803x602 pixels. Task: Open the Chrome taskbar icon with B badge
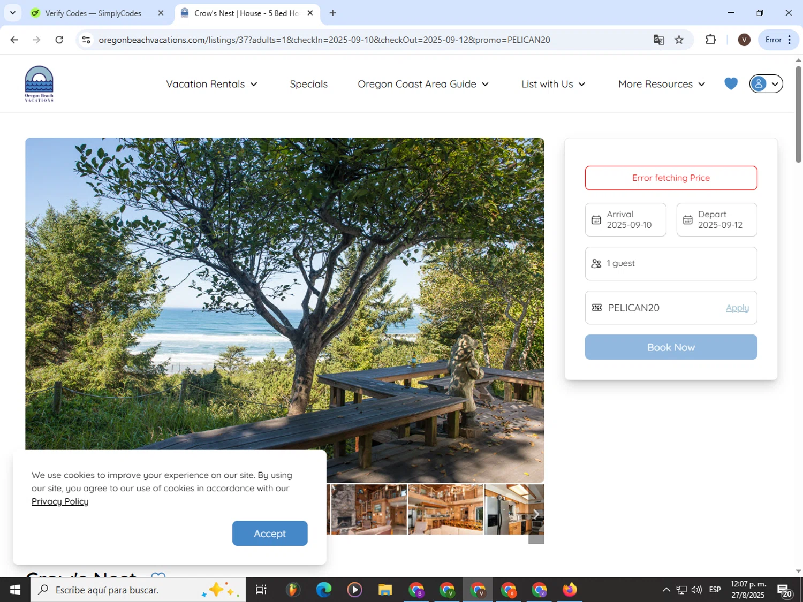(x=416, y=590)
